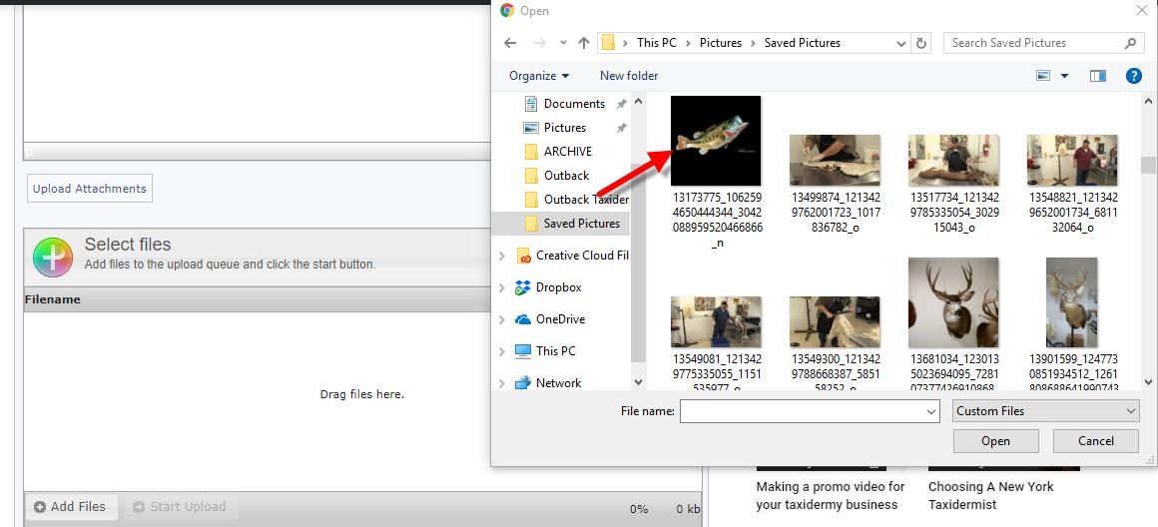1158x527 pixels.
Task: Go up one folder level
Action: [584, 43]
